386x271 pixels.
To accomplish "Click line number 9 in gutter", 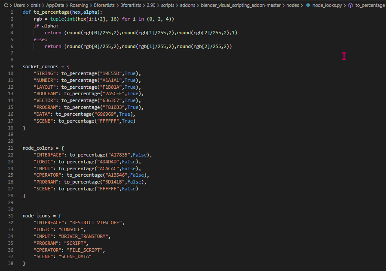I will (x=12, y=66).
